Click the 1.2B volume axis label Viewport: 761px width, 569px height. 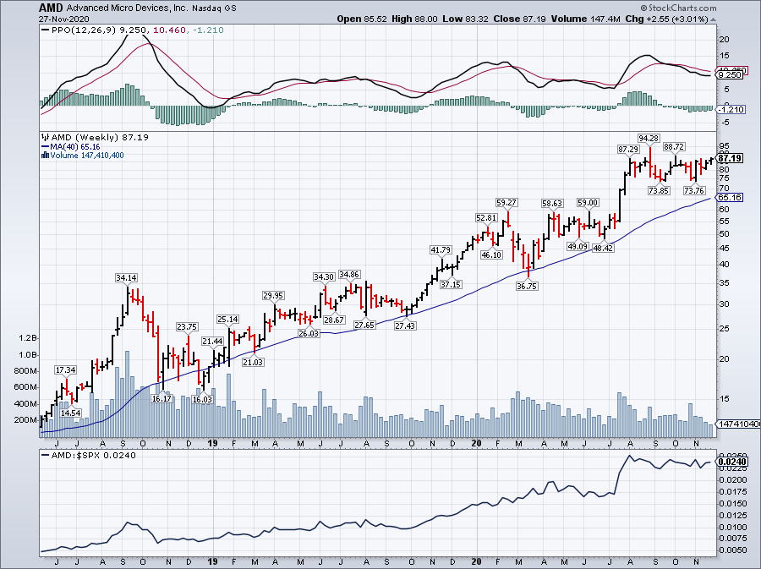(29, 338)
